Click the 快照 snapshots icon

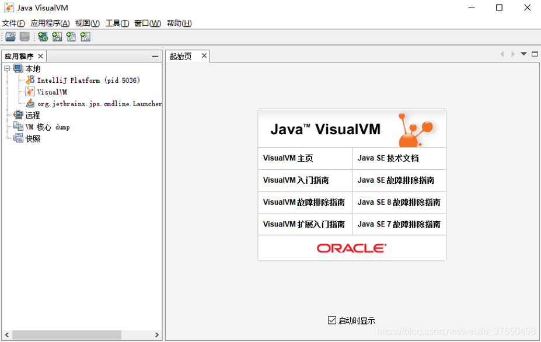point(18,138)
